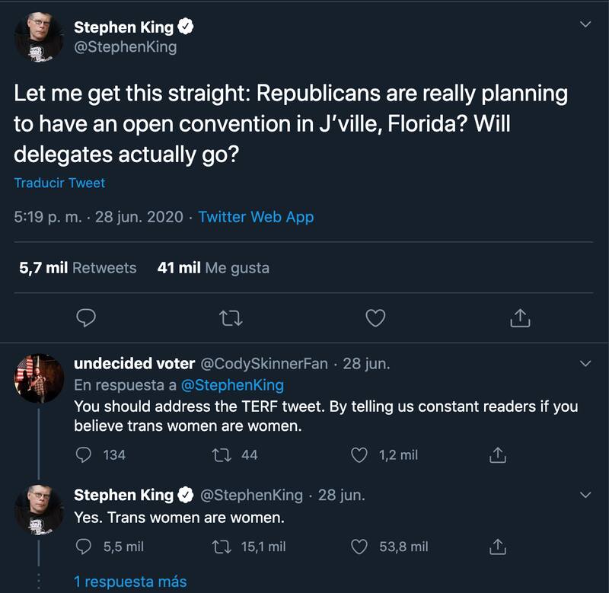Reply to undecided voter's comment
This screenshot has width=609, height=593.
(85, 454)
